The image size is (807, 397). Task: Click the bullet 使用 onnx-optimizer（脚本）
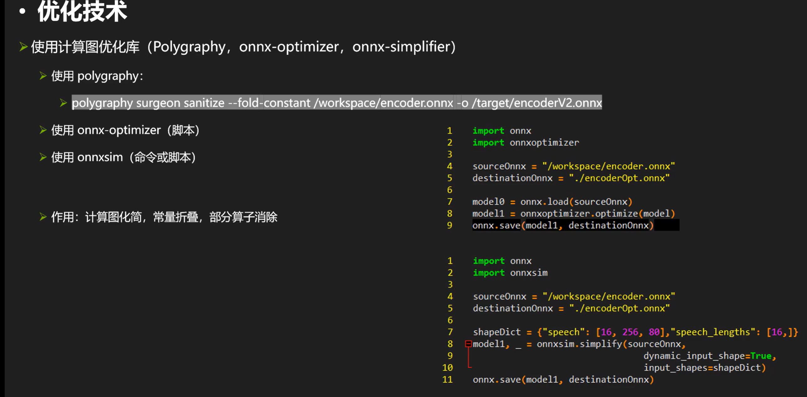coord(125,130)
